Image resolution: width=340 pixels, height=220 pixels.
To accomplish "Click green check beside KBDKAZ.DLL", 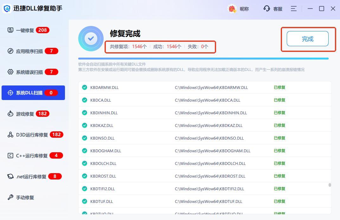I will click(85, 125).
